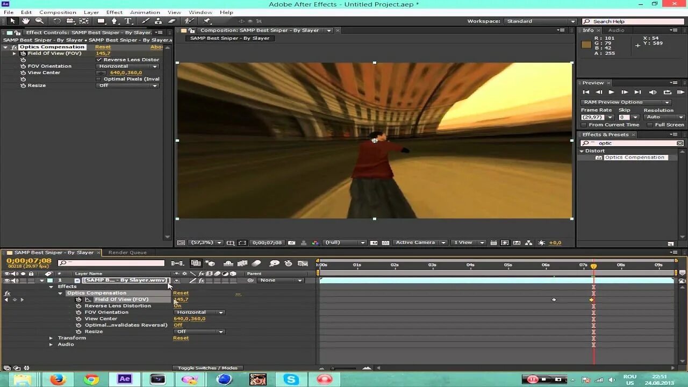Select the Hand tool

[x=25, y=21]
